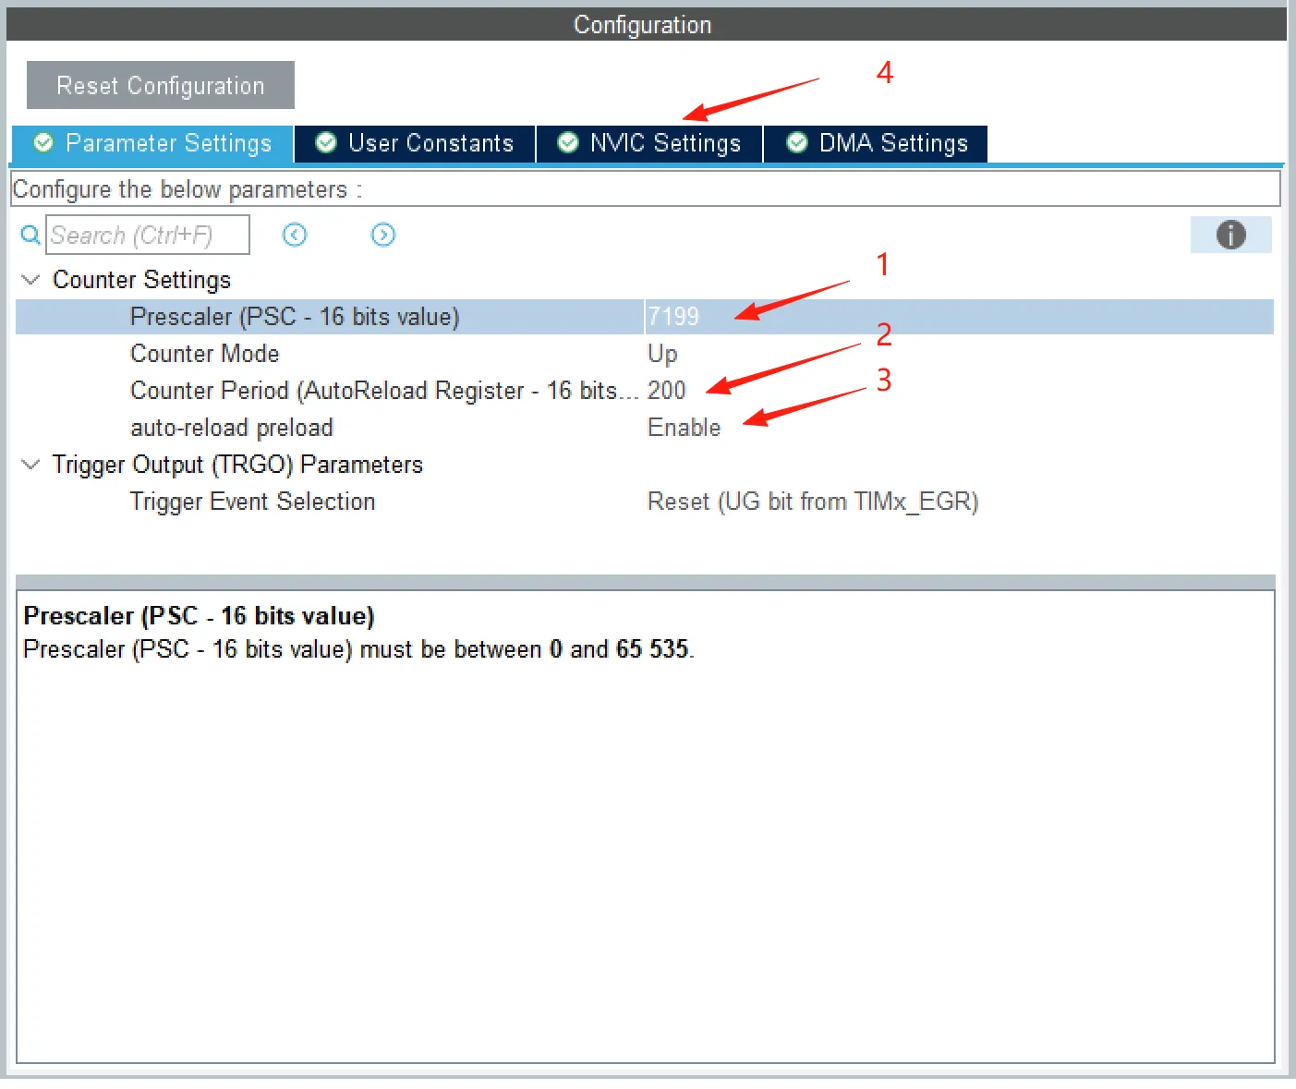Collapse the Counter Settings section
Viewport: 1296px width, 1089px height.
click(30, 280)
